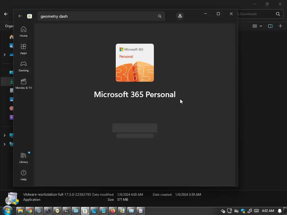This screenshot has width=287, height=215.
Task: Expand the Network node
Action: pyautogui.click(x=4, y=144)
